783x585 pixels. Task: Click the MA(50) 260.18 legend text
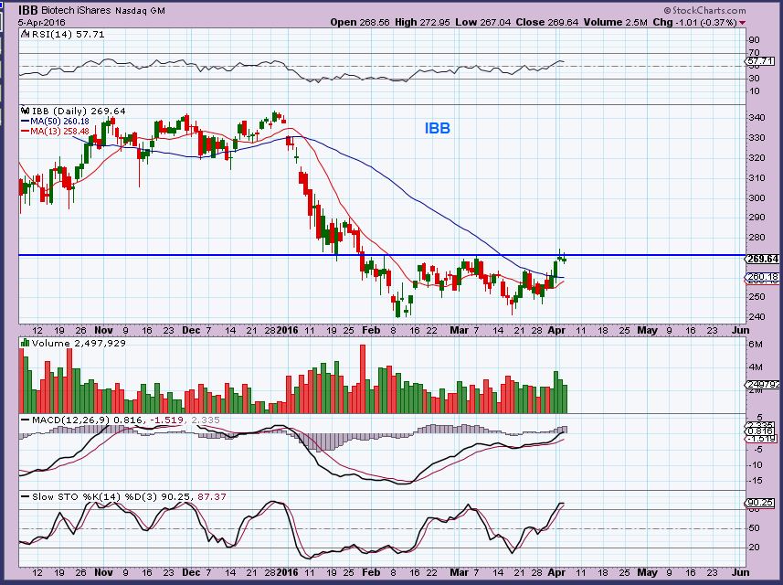pyautogui.click(x=59, y=122)
